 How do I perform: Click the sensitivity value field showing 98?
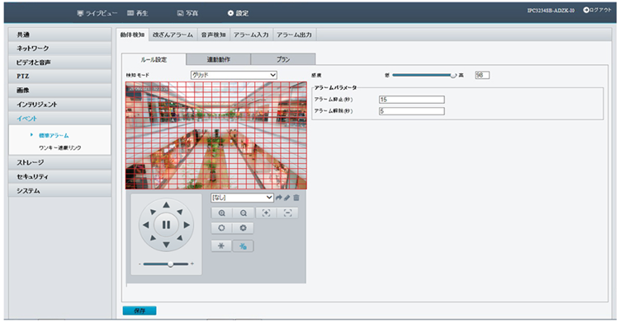coord(482,75)
